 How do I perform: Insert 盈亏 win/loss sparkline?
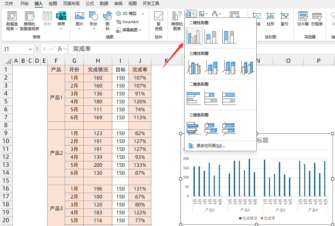click(284, 19)
